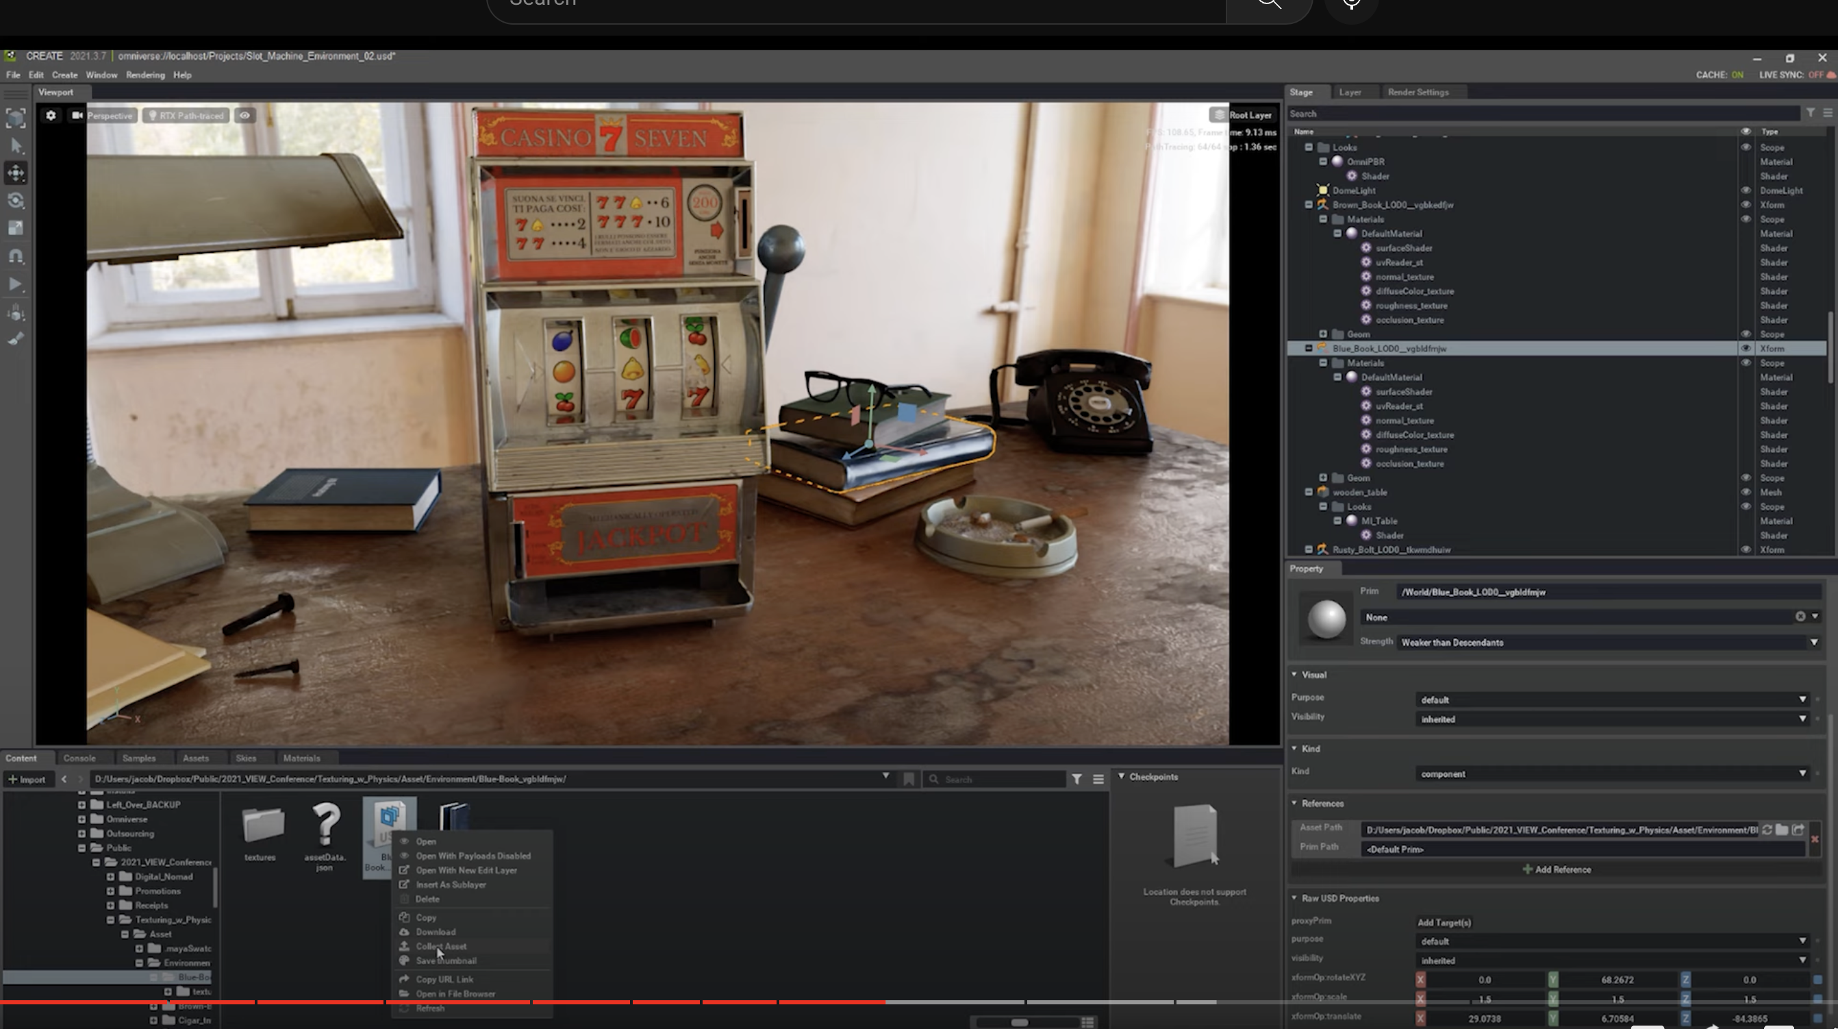
Task: Select the arrow Select tool
Action: [x=16, y=145]
